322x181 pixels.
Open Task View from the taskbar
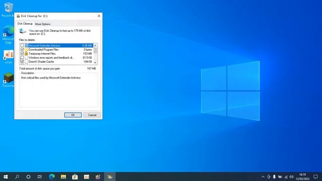[x=40, y=176]
